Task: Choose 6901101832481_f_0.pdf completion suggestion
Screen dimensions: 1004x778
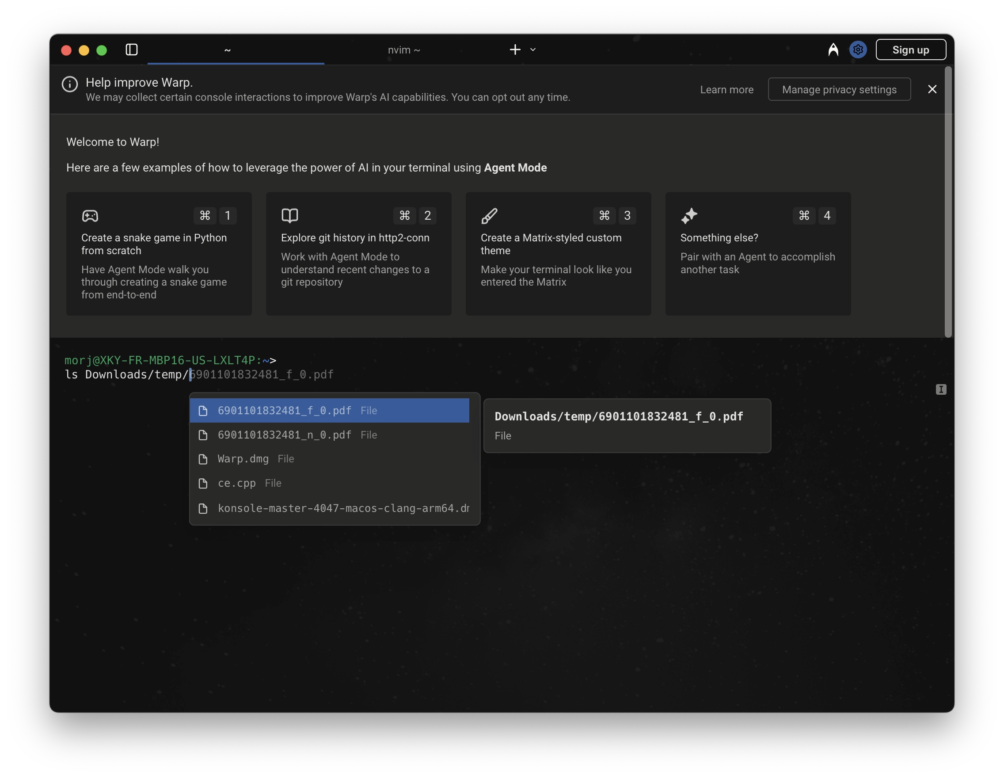Action: click(330, 411)
